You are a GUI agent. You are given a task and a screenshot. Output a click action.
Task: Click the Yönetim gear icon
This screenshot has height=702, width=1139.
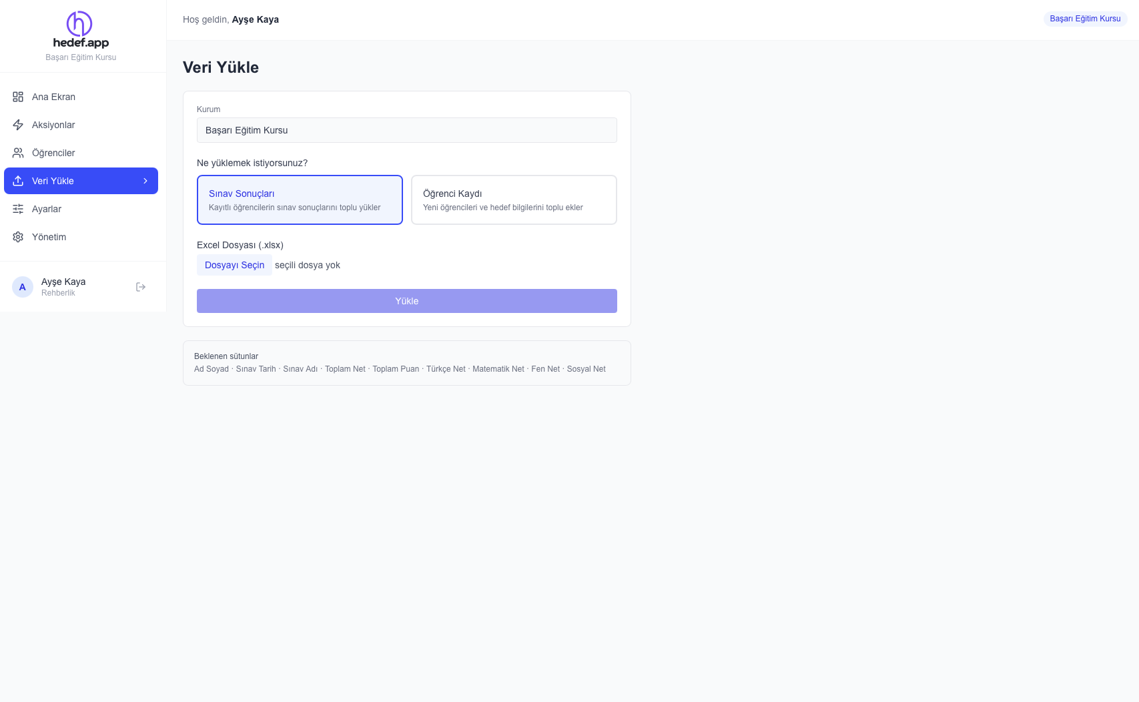[x=18, y=237]
